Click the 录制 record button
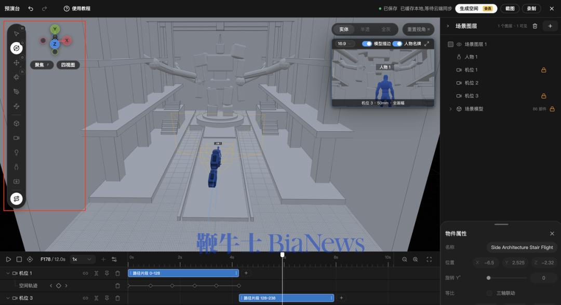561x305 pixels. click(531, 9)
